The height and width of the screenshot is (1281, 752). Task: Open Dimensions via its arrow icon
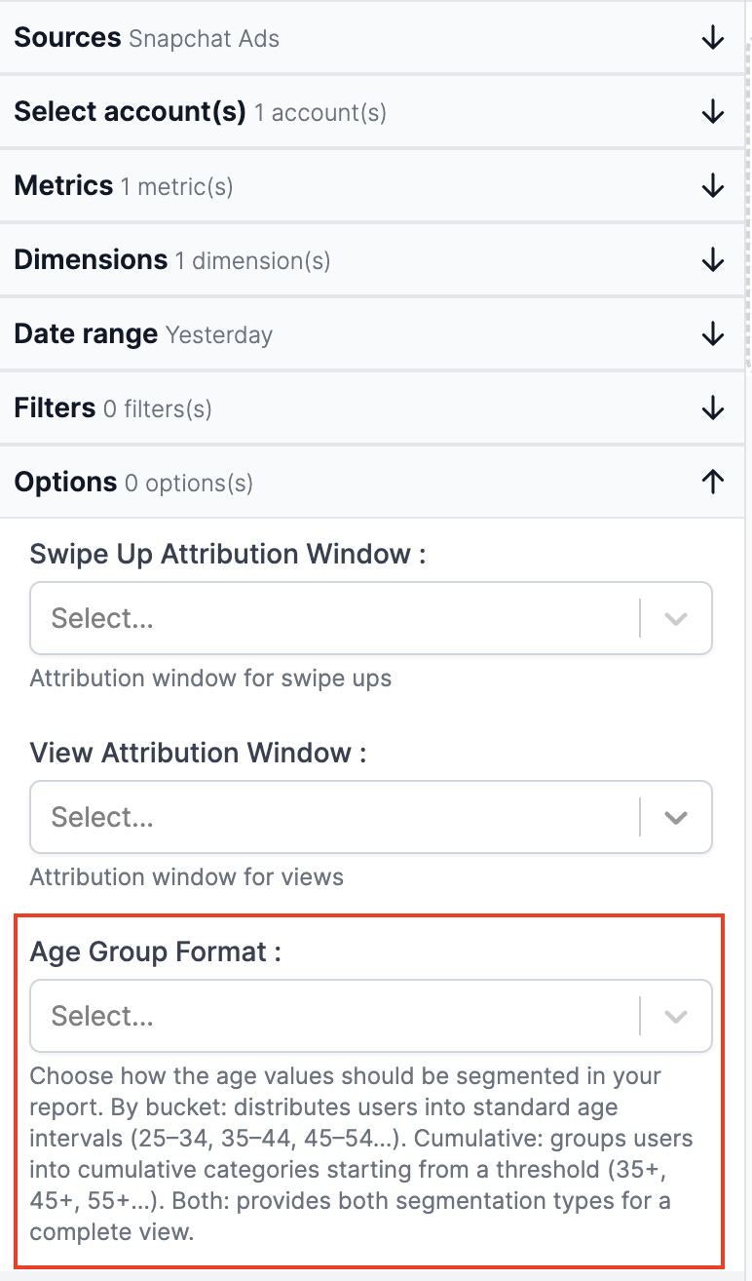pos(713,259)
